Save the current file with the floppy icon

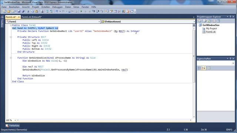19,11
